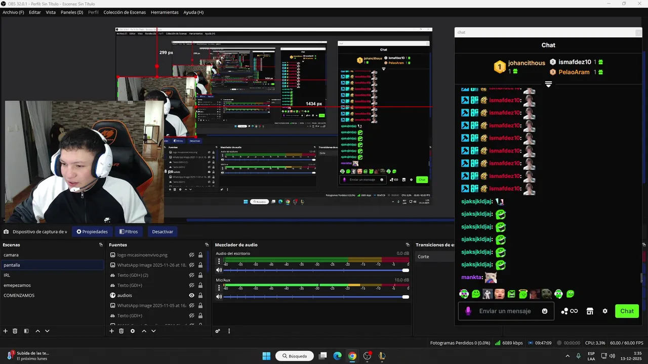Click the purple microphone icon in chat
Image resolution: width=648 pixels, height=364 pixels.
(468, 311)
